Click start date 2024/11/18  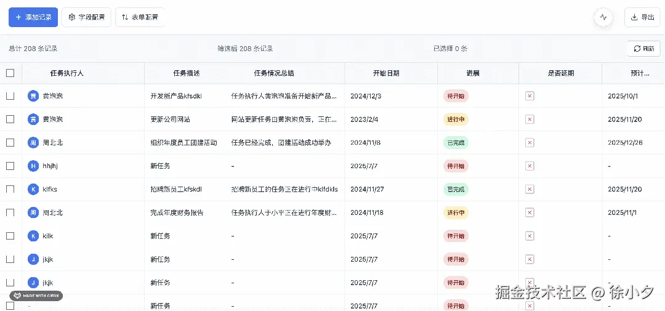pyautogui.click(x=367, y=212)
